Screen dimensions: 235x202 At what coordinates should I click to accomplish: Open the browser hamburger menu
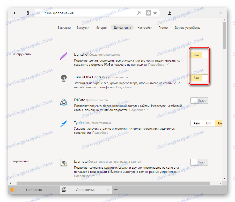183,12
